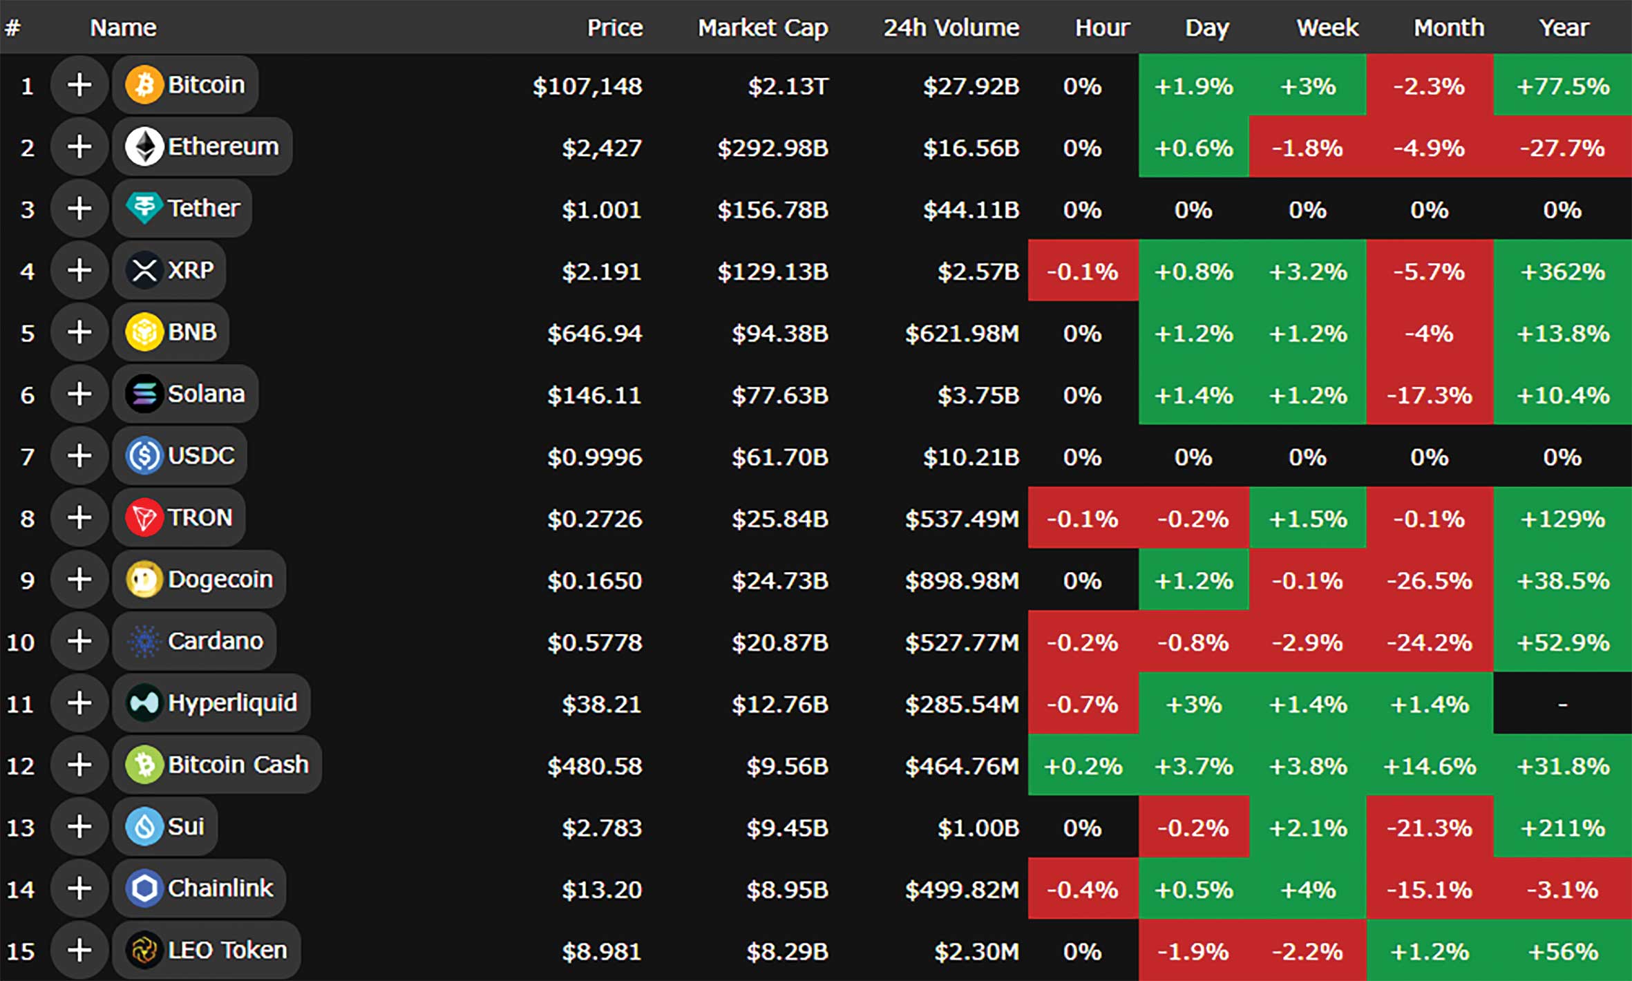The image size is (1632, 981).
Task: Click the Bitcoin coin logo icon
Action: pos(144,85)
